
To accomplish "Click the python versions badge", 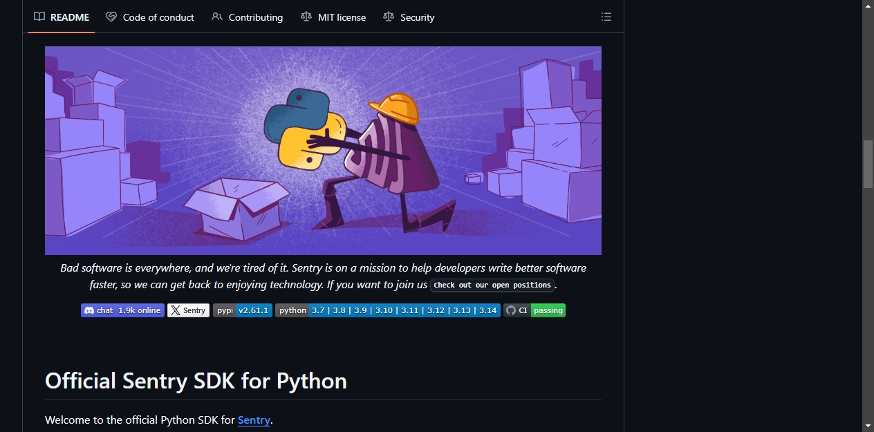I will (x=388, y=310).
